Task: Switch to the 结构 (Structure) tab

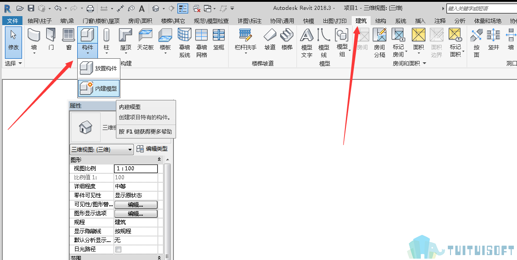Action: pyautogui.click(x=380, y=21)
